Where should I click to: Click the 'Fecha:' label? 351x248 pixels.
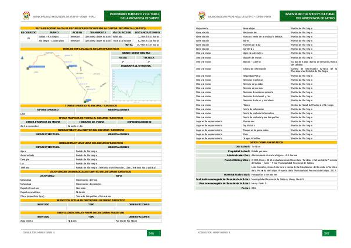(246, 188)
